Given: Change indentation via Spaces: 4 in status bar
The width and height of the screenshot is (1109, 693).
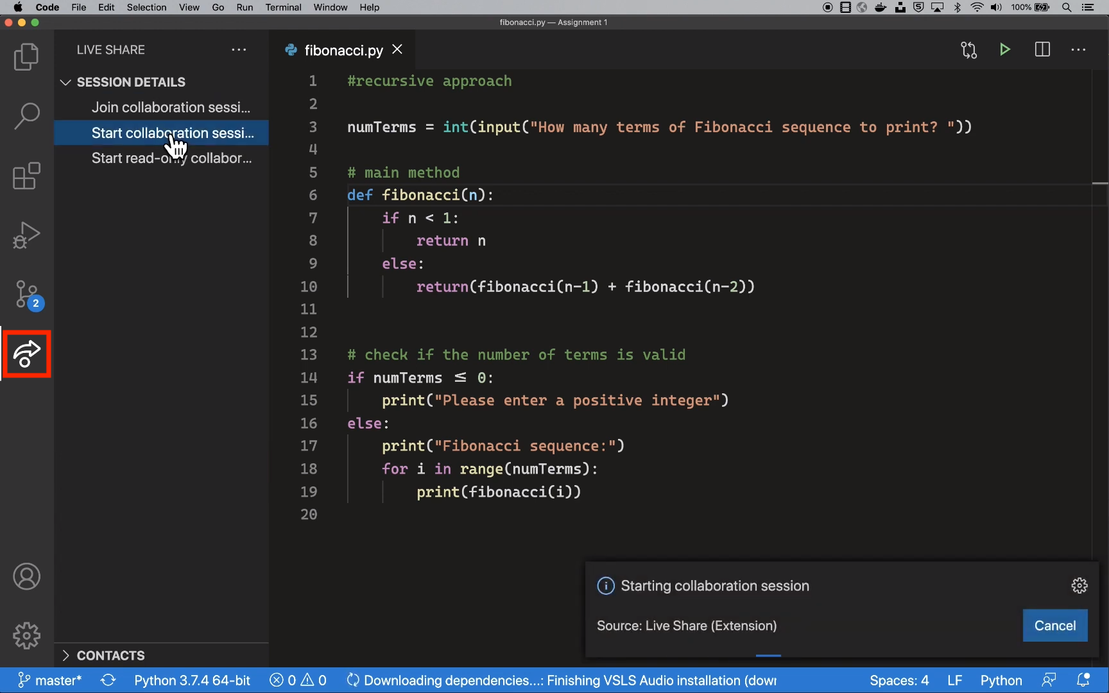Looking at the screenshot, I should [900, 680].
